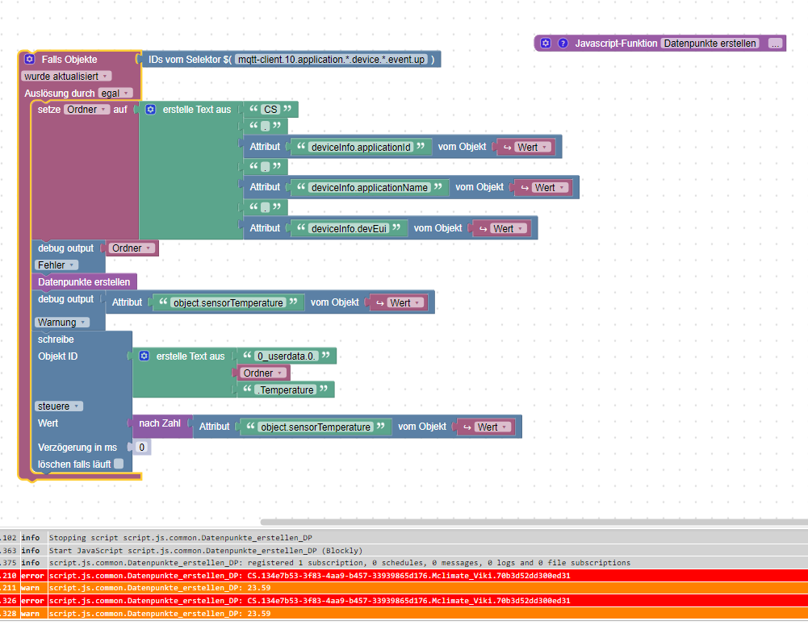The height and width of the screenshot is (625, 808).
Task: Click gear icon on Objekt ID 'erstelle Text aus' block
Action: click(144, 356)
